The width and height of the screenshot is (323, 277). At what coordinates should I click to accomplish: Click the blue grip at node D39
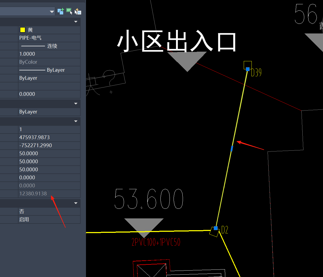tap(248, 69)
